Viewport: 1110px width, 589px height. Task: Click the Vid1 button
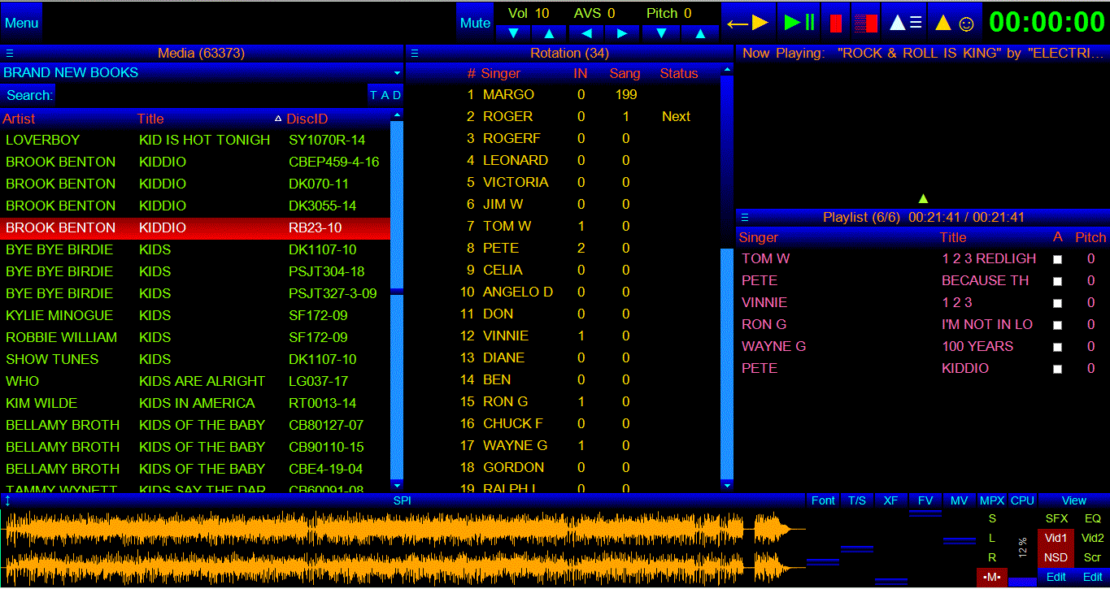tap(1056, 538)
